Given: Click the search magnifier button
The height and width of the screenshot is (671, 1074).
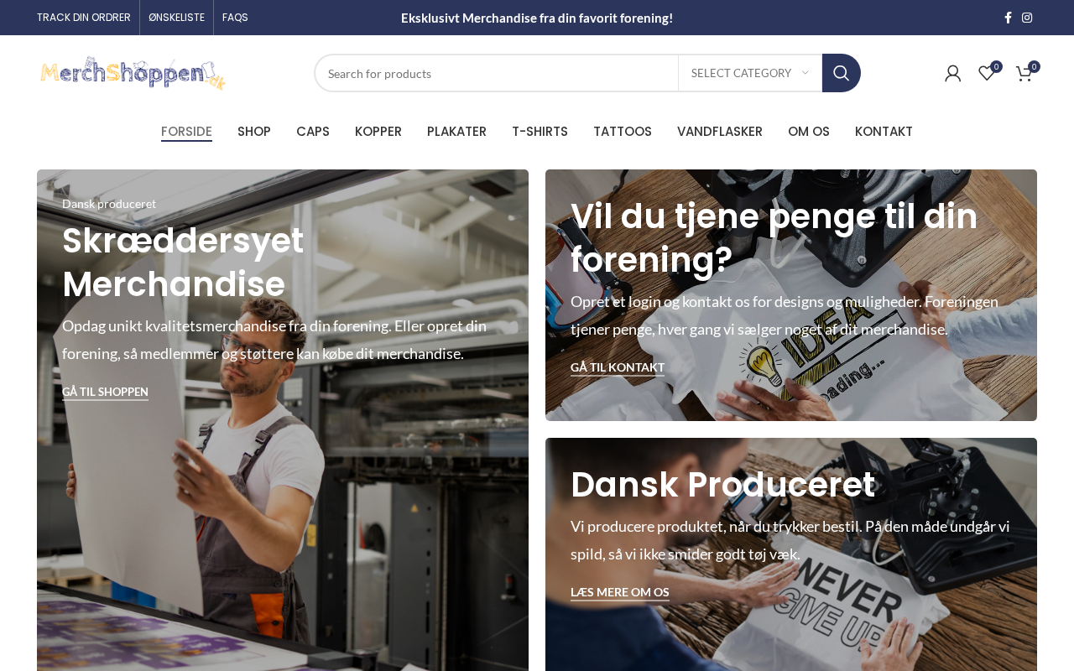Looking at the screenshot, I should click(842, 73).
